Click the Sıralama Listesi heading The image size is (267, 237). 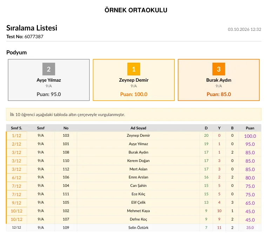pos(32,28)
